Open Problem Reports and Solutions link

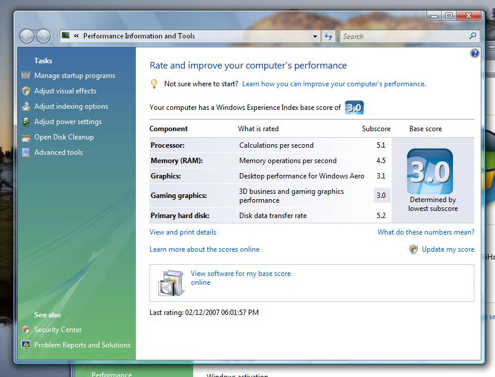coord(82,345)
